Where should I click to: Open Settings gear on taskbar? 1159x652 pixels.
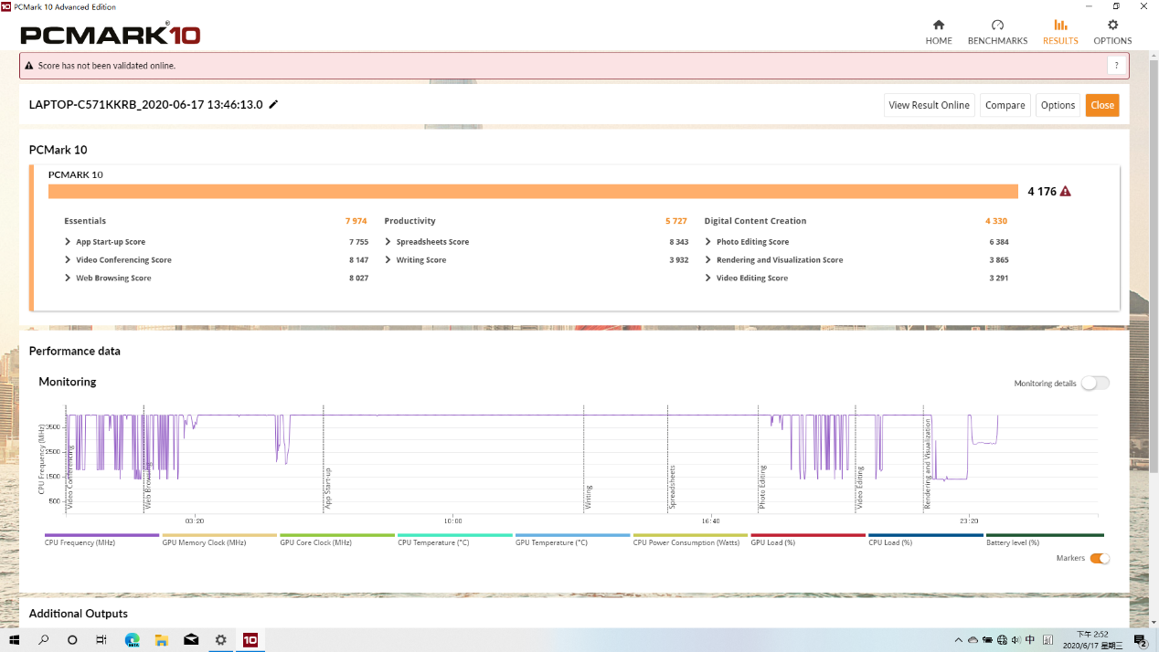coord(220,640)
